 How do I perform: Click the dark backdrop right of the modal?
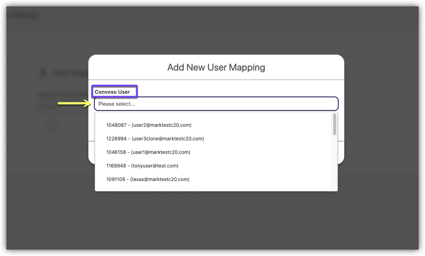point(380,120)
